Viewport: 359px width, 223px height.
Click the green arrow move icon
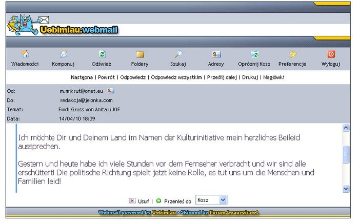tap(158, 201)
